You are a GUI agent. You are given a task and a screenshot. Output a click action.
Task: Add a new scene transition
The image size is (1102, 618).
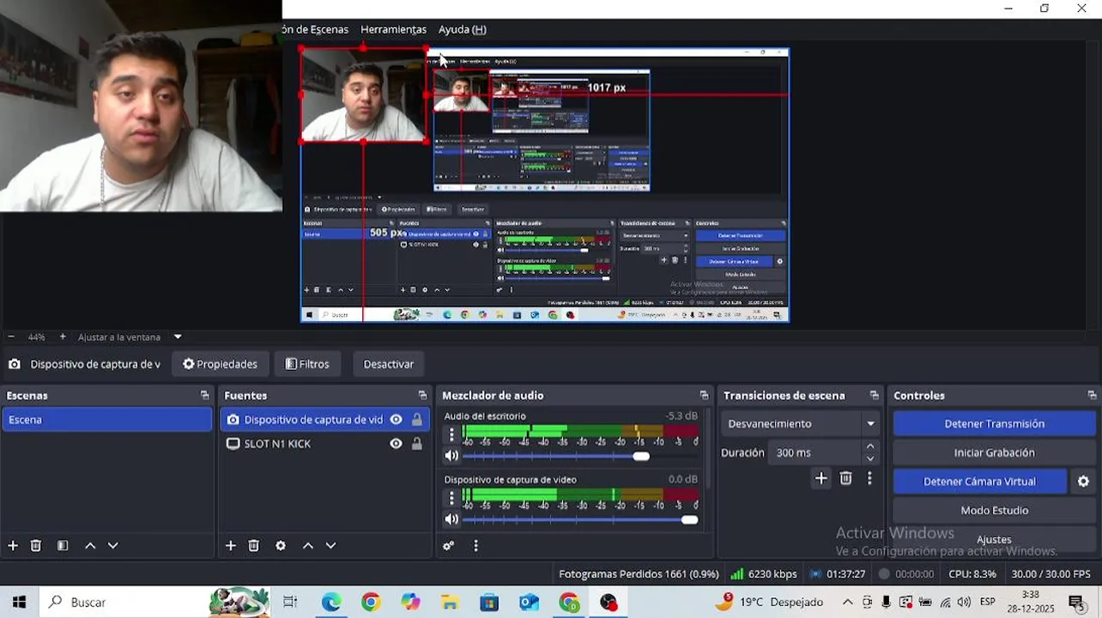[821, 479]
